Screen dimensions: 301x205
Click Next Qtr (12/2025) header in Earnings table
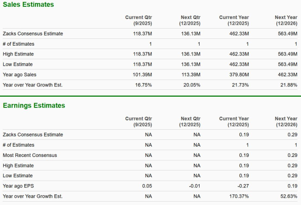pyautogui.click(x=190, y=121)
